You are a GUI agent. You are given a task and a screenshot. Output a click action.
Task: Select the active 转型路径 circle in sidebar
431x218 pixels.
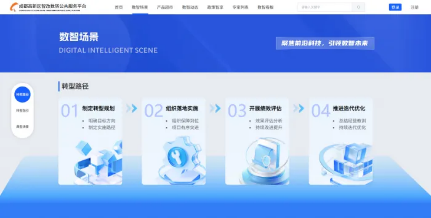pyautogui.click(x=22, y=94)
